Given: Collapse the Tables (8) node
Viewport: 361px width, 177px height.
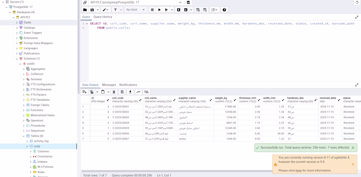Looking at the screenshot, I should pos(24,136).
